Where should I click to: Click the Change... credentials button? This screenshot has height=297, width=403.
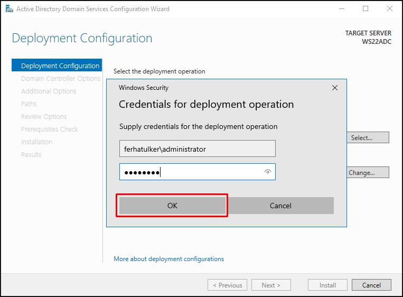pos(368,172)
